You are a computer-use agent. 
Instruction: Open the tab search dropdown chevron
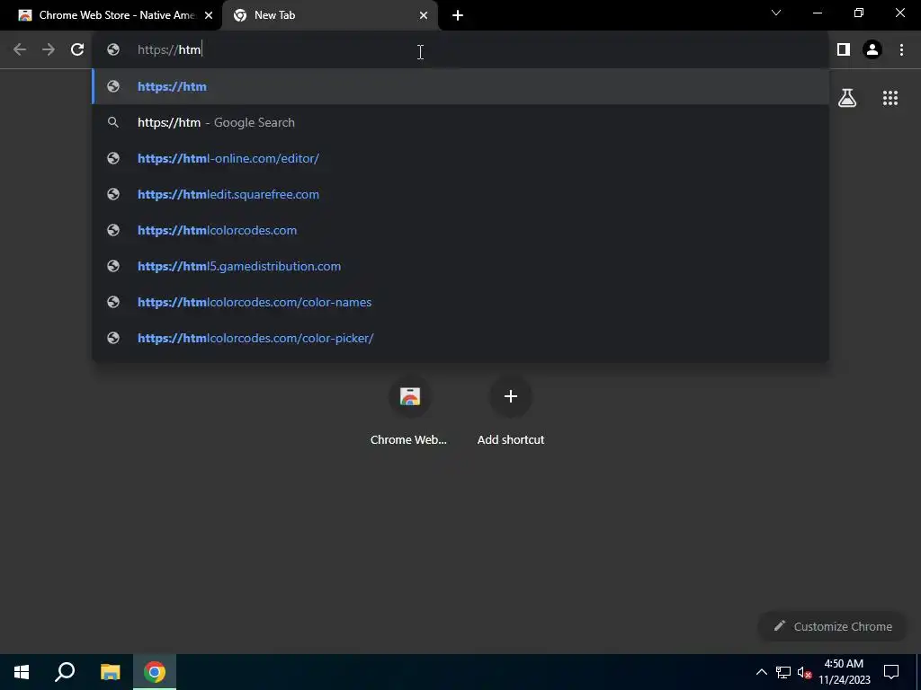tap(776, 13)
